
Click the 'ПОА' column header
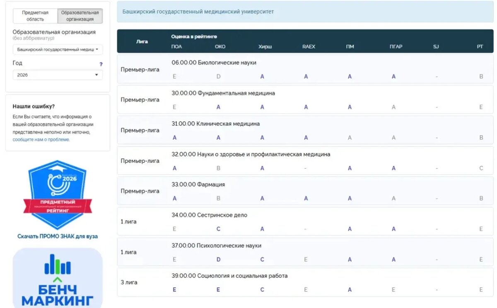[176, 47]
